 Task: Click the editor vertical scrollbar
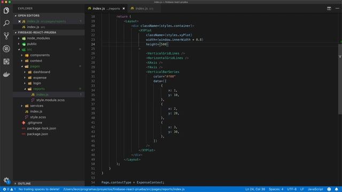tap(340, 79)
